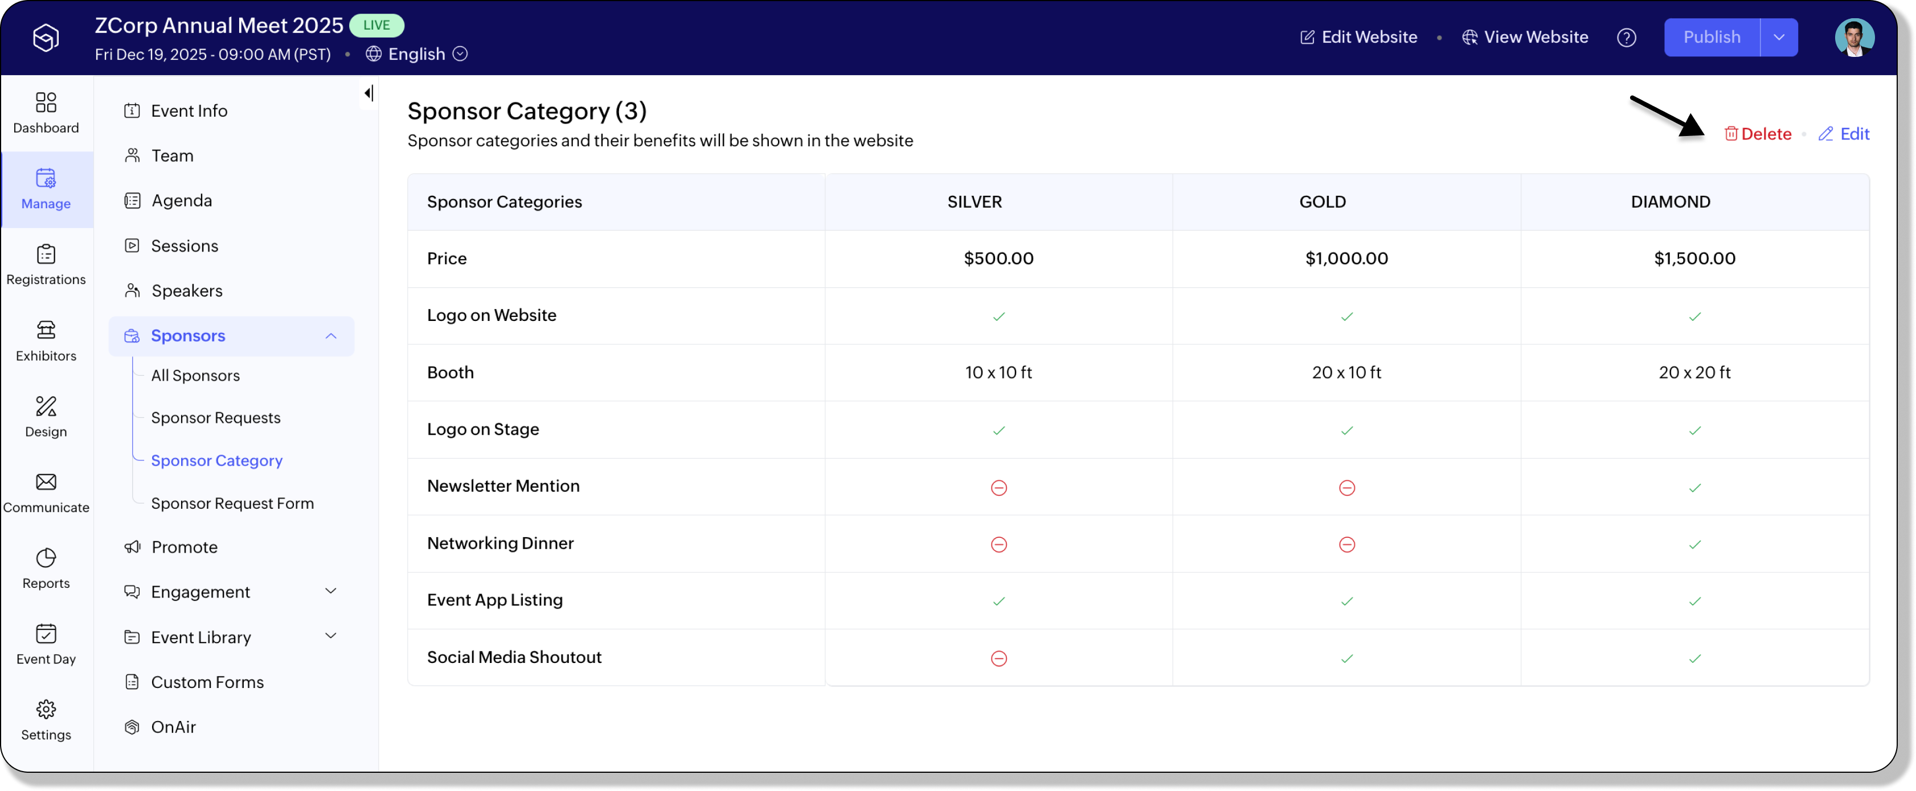Go to Registrations section icon
Image resolution: width=1916 pixels, height=791 pixels.
pos(46,254)
